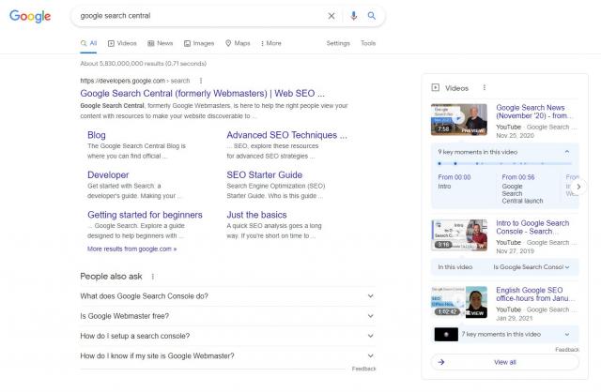Switch to the News search tab

[x=160, y=43]
